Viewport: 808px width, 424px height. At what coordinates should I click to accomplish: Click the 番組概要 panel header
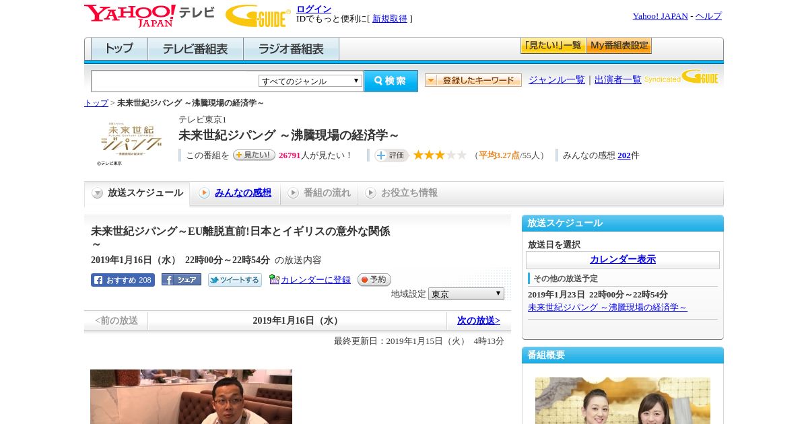[623, 355]
